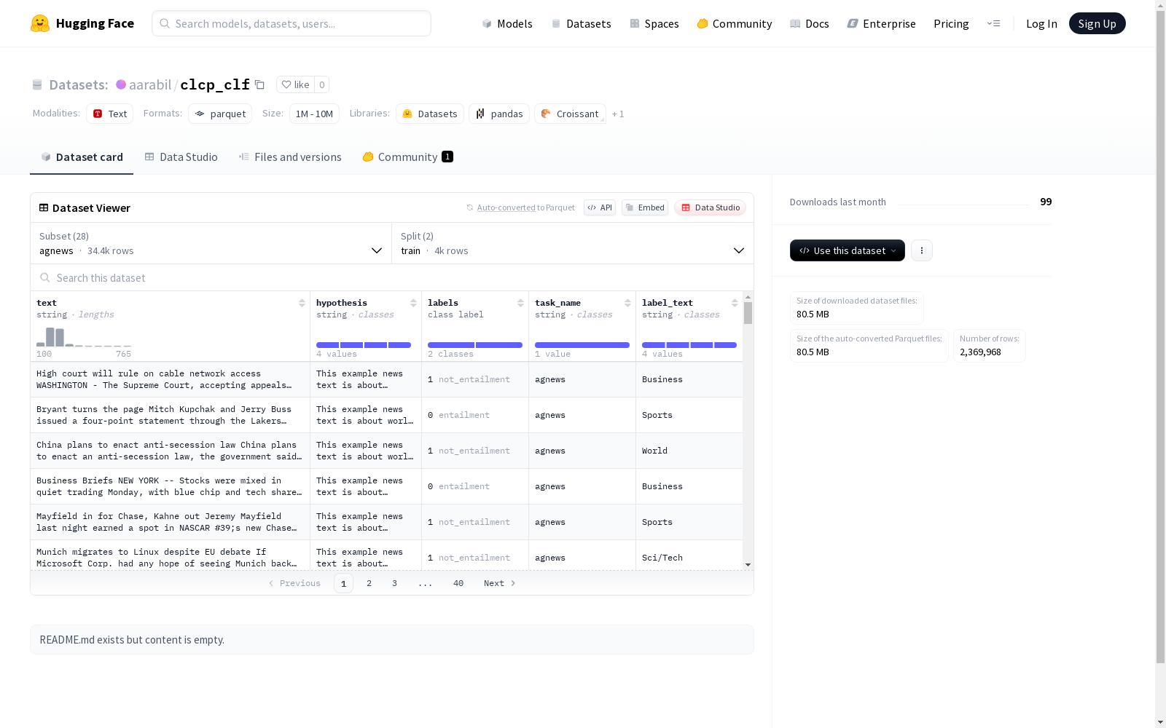Click the aarabil user avatar
Image resolution: width=1166 pixels, height=728 pixels.
(121, 84)
